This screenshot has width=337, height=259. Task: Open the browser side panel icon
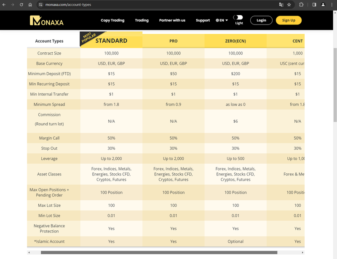pos(314,5)
